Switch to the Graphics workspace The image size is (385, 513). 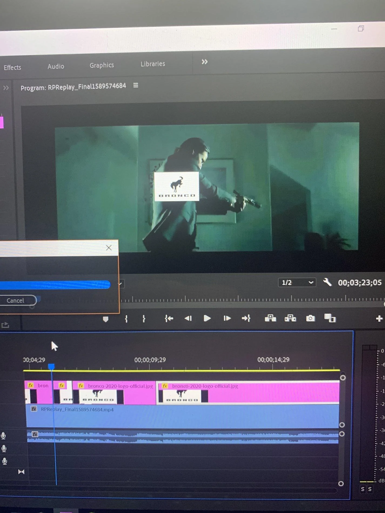click(x=102, y=65)
